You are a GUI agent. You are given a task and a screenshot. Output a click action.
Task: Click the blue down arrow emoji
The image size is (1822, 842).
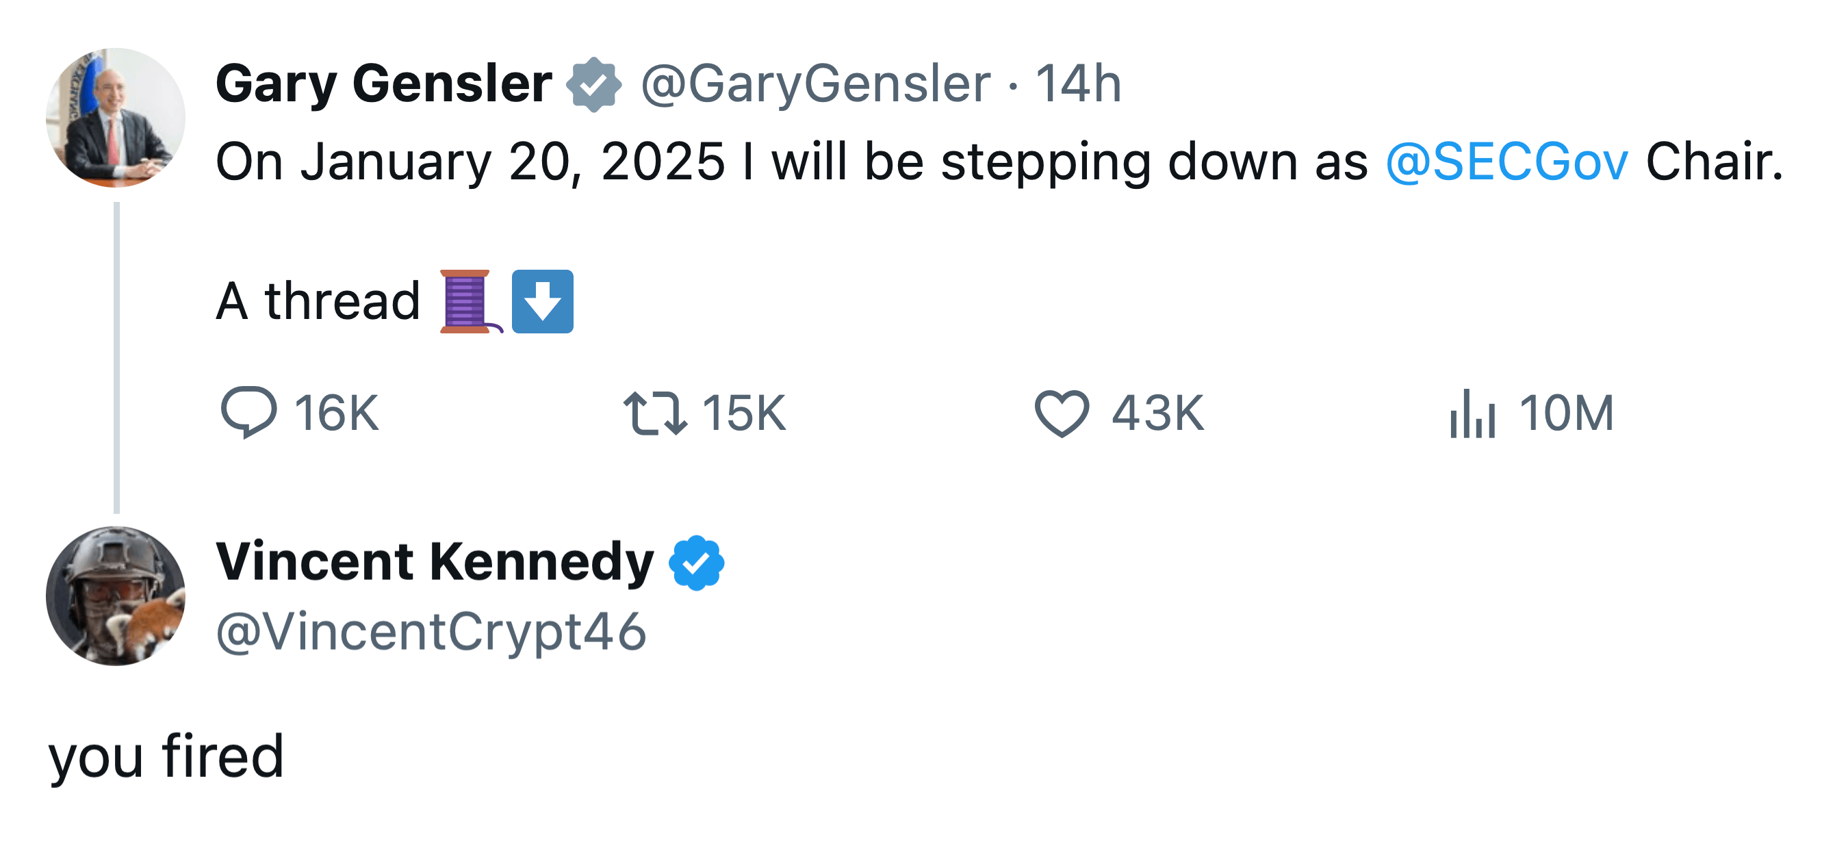click(543, 301)
